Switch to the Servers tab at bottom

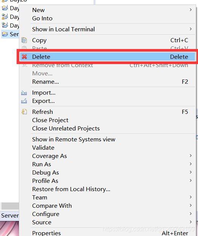coord(10,216)
